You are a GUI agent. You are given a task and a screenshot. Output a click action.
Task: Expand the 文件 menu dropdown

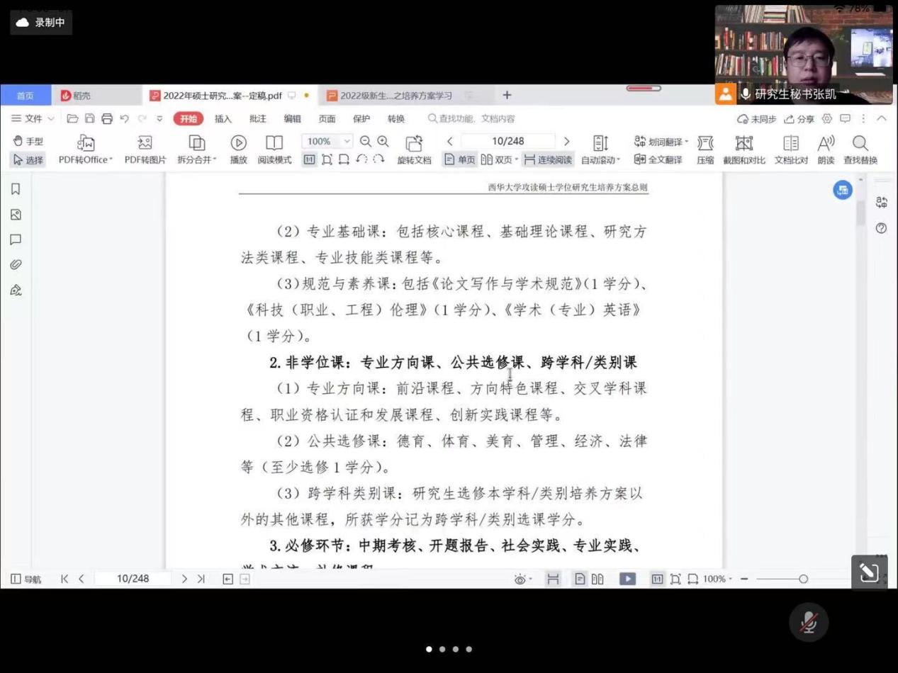pos(33,118)
